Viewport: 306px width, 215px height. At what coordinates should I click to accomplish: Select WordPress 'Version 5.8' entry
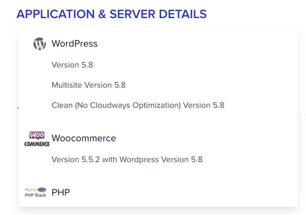click(72, 65)
